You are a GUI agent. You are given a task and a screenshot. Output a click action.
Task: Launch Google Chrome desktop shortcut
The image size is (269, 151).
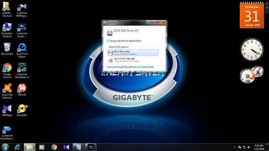tap(7, 71)
